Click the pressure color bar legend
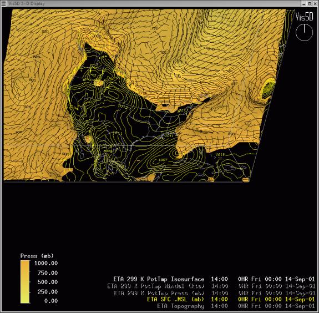The height and width of the screenshot is (313, 319). (x=25, y=282)
